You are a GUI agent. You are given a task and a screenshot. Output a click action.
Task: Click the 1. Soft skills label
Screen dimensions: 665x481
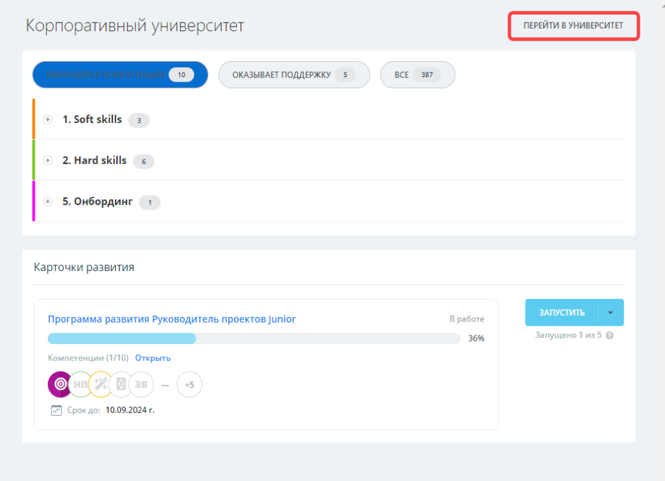click(x=92, y=120)
